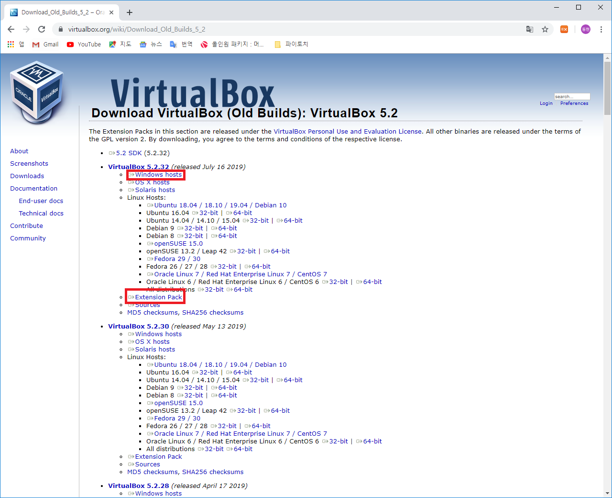Open Documentation in the sidebar
Screen dimensions: 612x498
click(x=33, y=188)
